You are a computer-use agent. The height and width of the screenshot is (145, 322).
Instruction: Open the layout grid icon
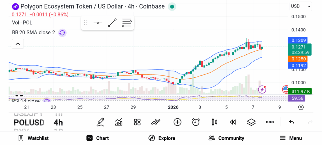pyautogui.click(x=137, y=122)
